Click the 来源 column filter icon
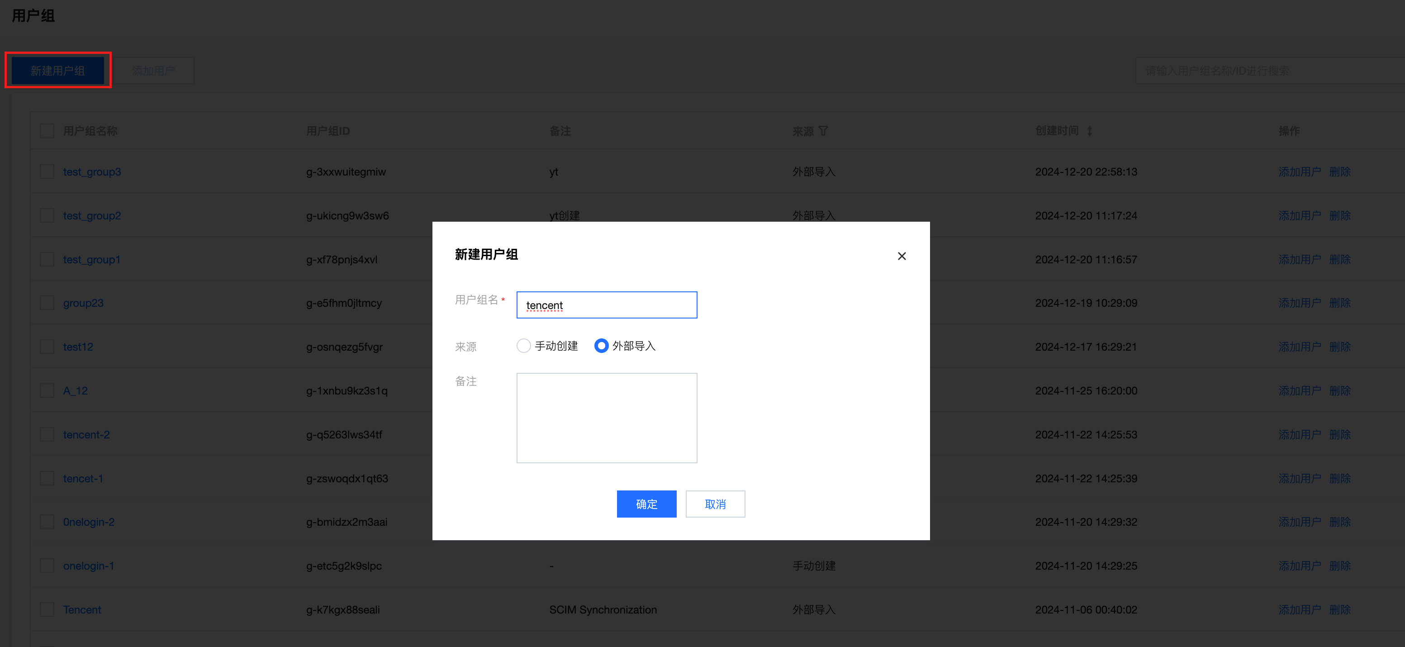 pos(824,131)
